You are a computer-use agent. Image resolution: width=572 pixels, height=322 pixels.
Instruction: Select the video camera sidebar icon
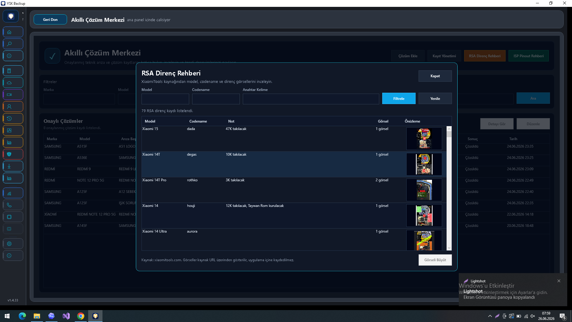click(x=13, y=95)
